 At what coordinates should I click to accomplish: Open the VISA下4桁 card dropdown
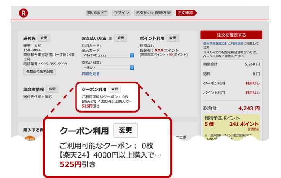click(108, 55)
